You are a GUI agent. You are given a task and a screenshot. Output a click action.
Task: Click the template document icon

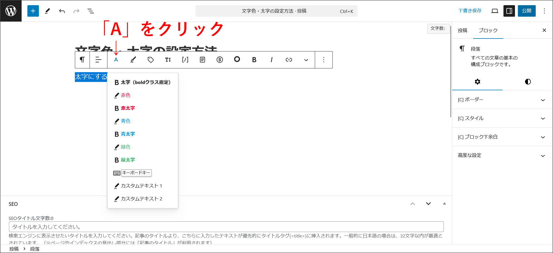pyautogui.click(x=202, y=60)
